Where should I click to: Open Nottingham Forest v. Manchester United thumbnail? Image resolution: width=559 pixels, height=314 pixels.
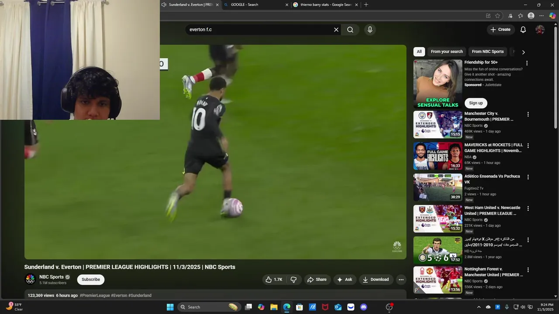point(438,280)
